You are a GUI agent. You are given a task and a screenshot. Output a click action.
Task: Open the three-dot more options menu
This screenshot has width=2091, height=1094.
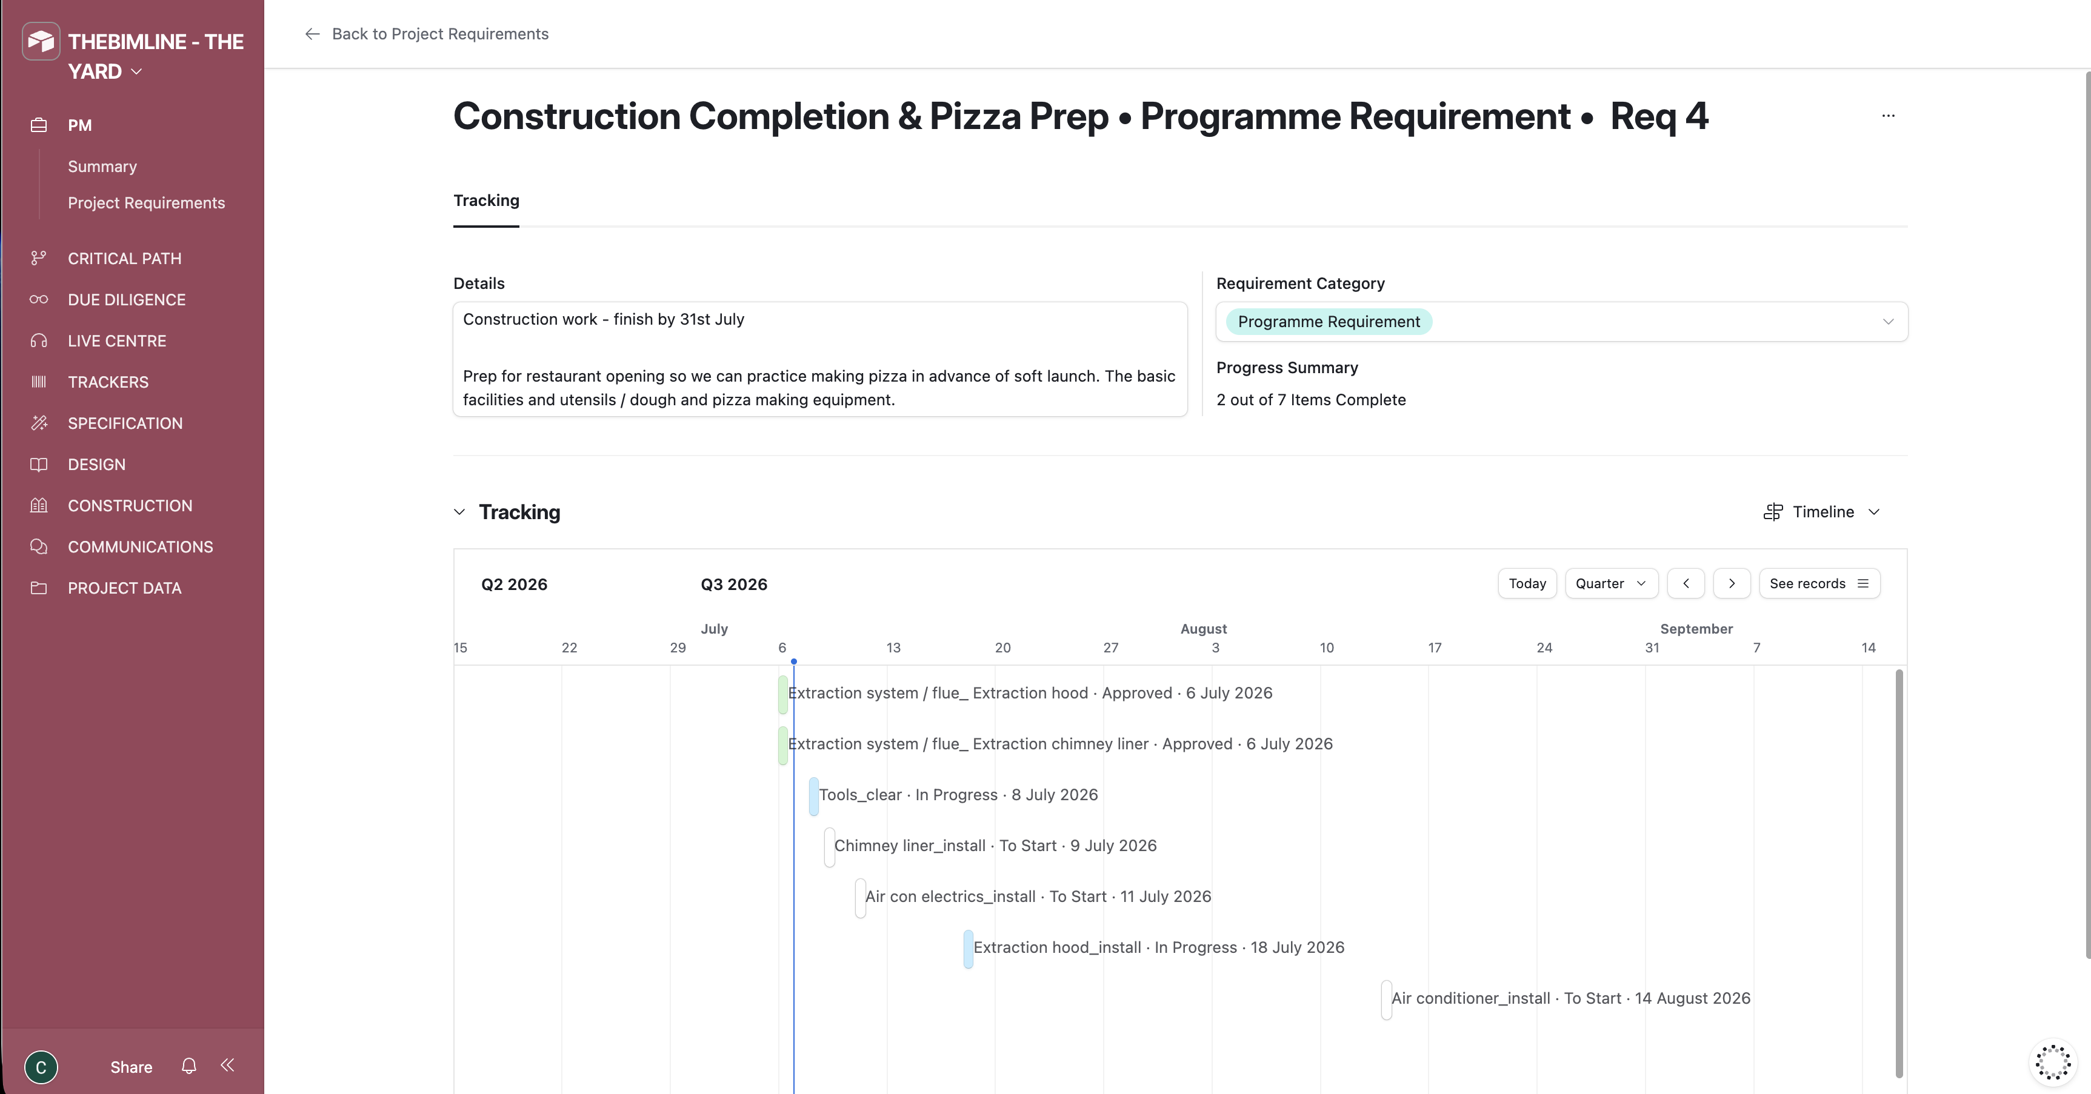click(1888, 116)
